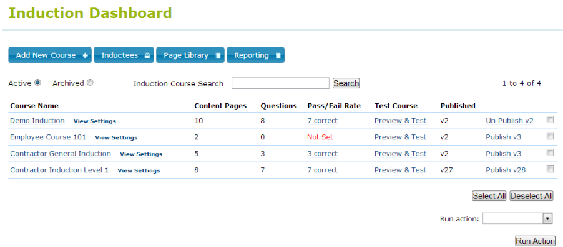Click the '1 to 4 of 4' pager text
The width and height of the screenshot is (563, 247).
[x=521, y=83]
